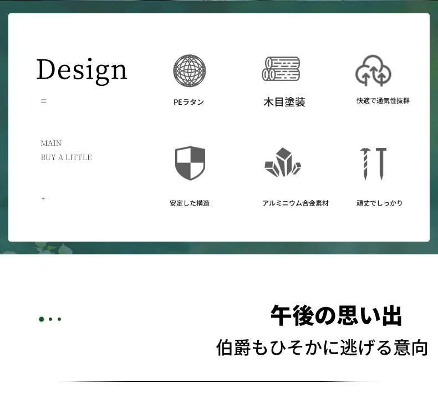Click the checkered shield icon

[x=190, y=163]
